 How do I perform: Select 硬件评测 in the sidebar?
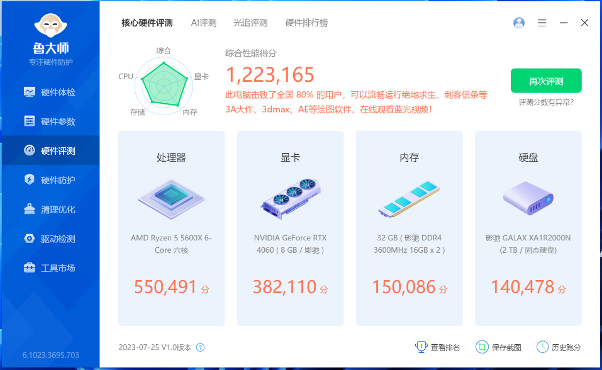point(50,150)
